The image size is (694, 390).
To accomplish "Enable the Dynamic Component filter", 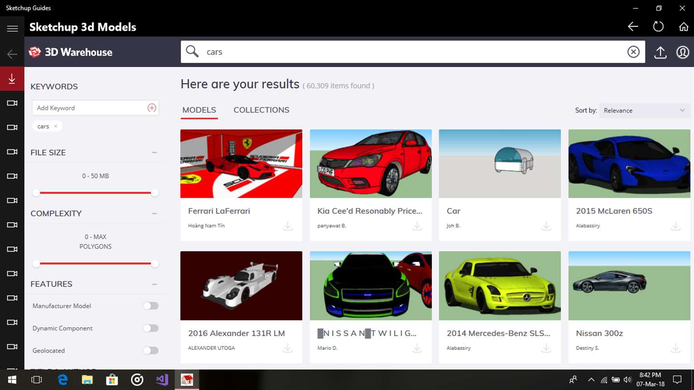I will [x=151, y=328].
